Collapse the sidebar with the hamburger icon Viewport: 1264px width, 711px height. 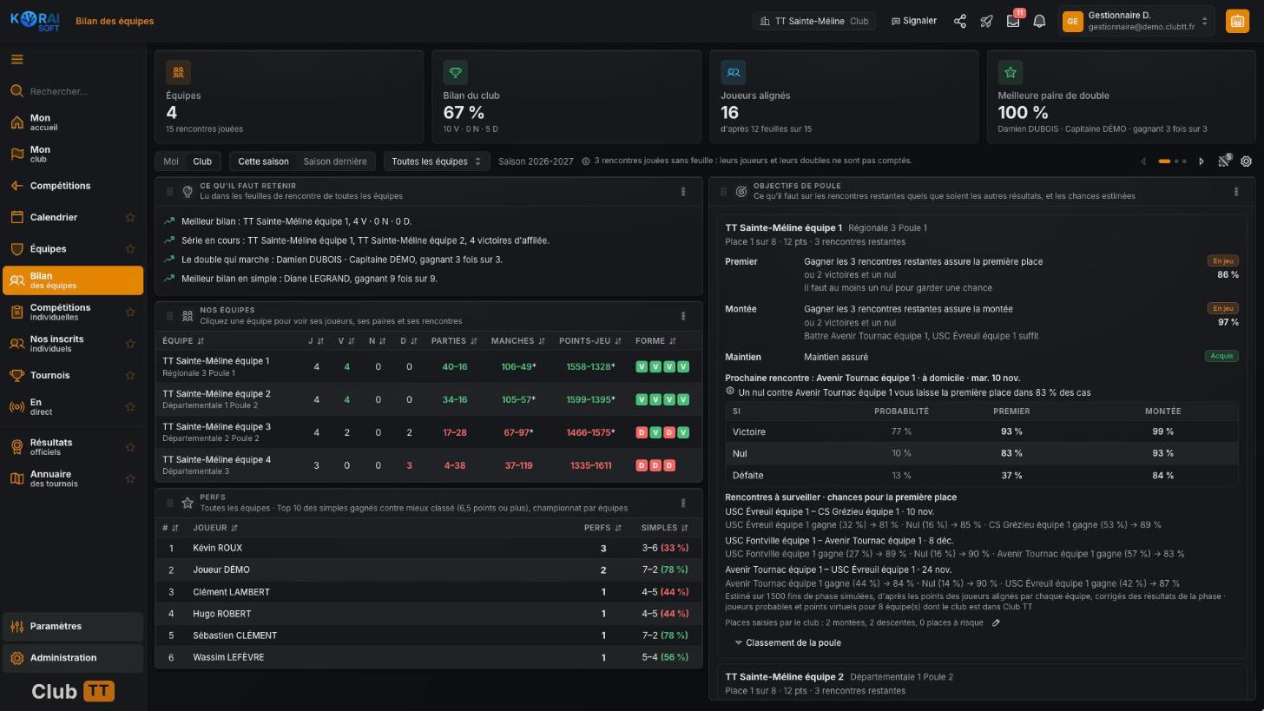(17, 60)
